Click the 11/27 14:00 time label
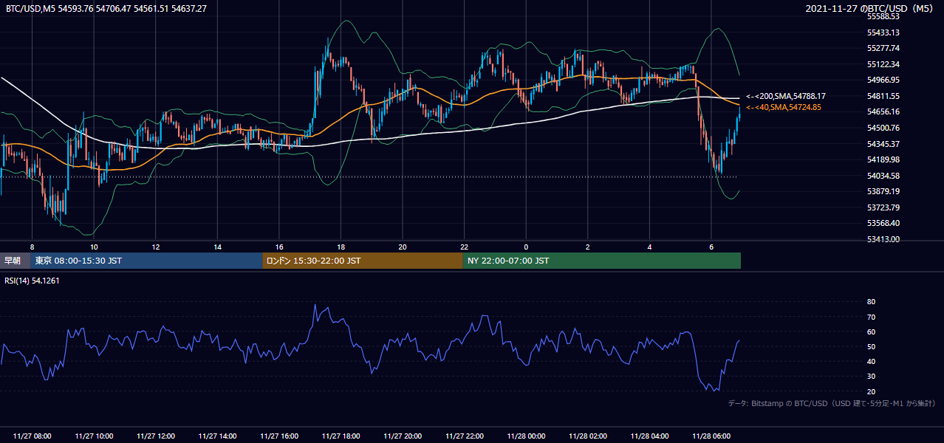Viewport: 944px width, 443px height. click(x=217, y=436)
